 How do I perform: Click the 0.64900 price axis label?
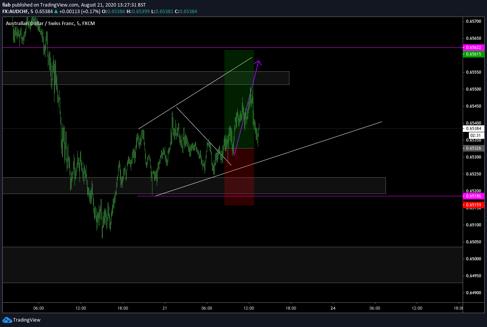[473, 293]
